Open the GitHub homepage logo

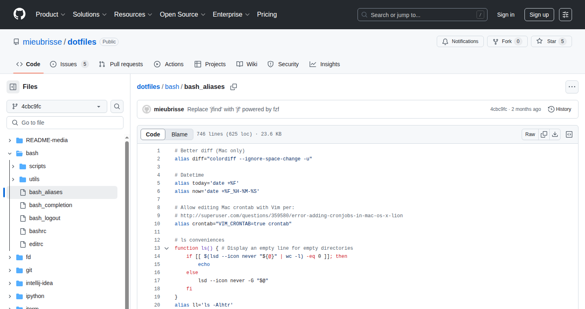click(19, 14)
